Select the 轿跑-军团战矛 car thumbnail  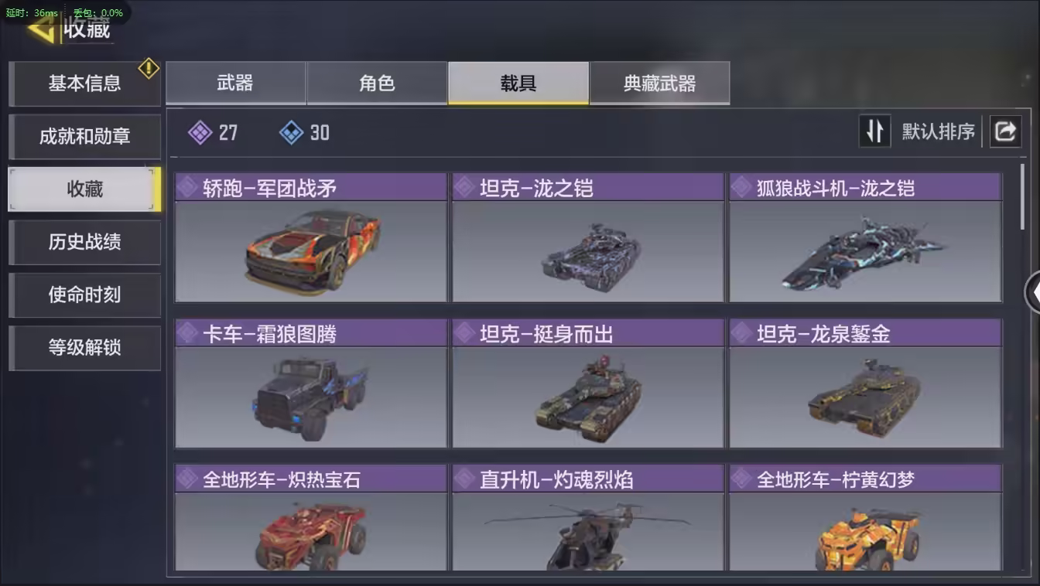(x=311, y=251)
